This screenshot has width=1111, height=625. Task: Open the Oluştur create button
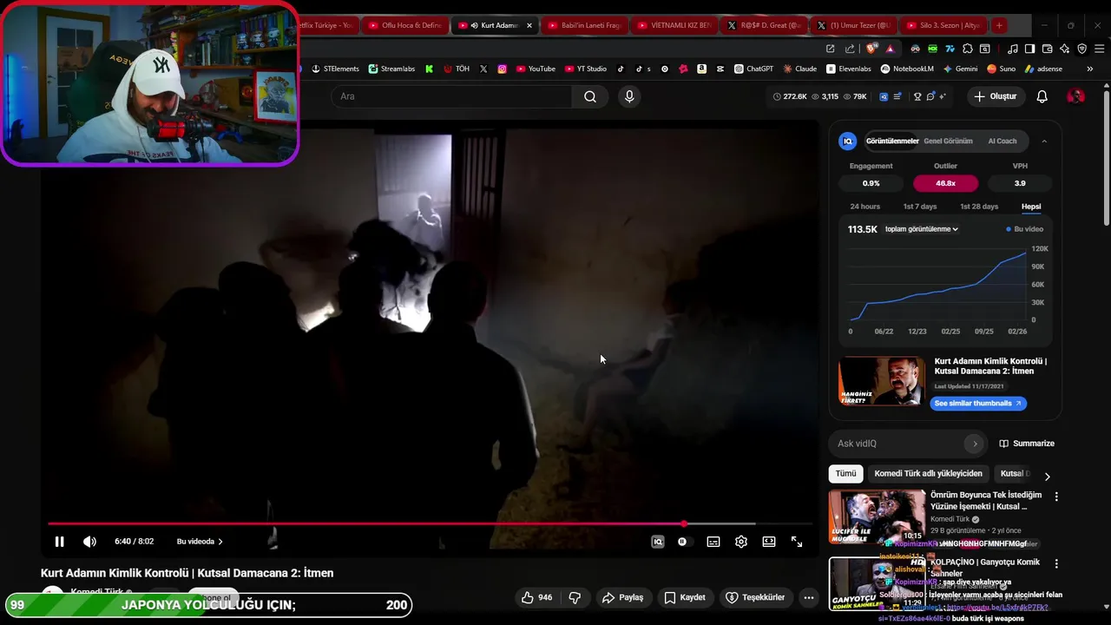point(995,96)
